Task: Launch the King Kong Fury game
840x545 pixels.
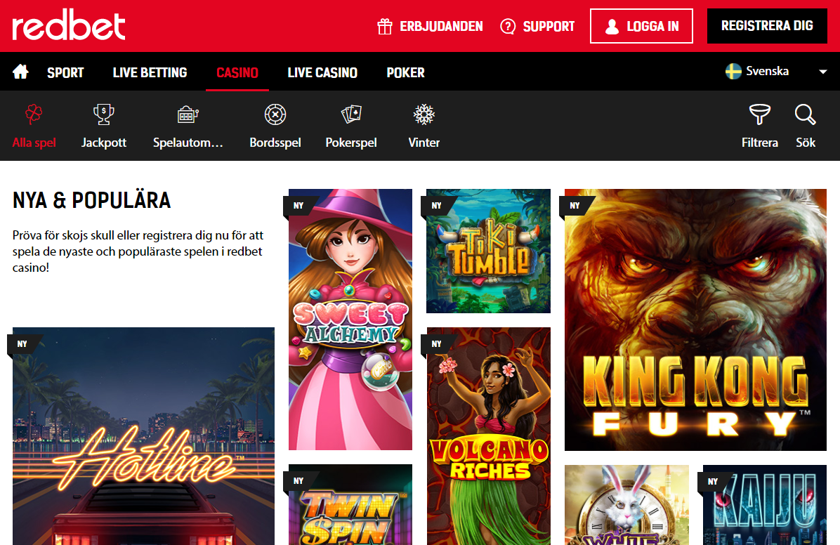Action: pyautogui.click(x=695, y=320)
